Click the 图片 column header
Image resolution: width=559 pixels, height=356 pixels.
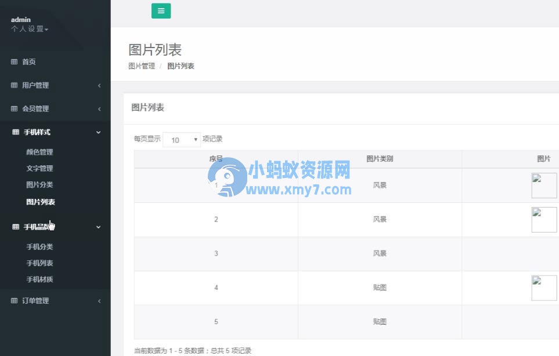click(543, 158)
